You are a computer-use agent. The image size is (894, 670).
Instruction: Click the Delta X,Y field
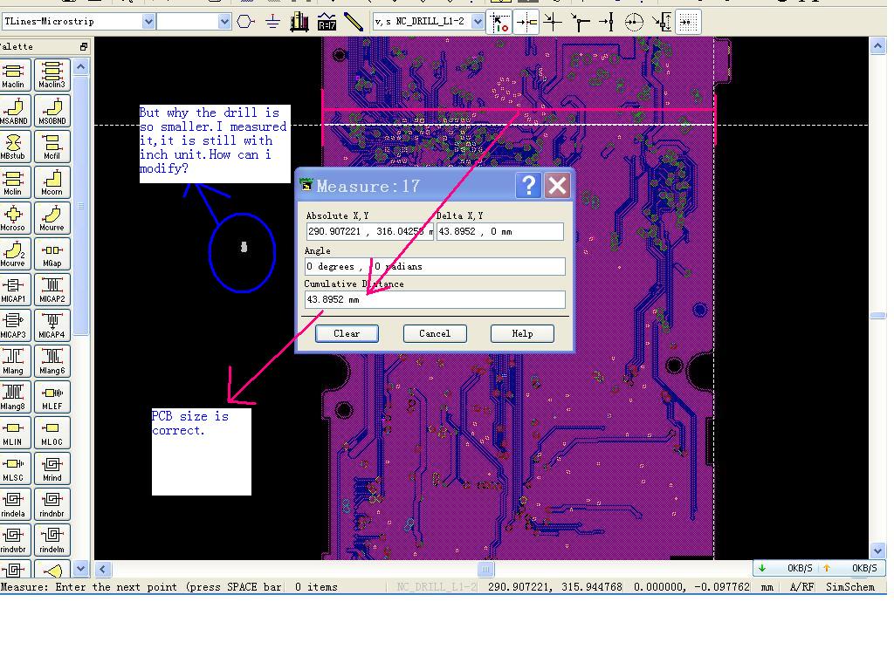point(500,231)
